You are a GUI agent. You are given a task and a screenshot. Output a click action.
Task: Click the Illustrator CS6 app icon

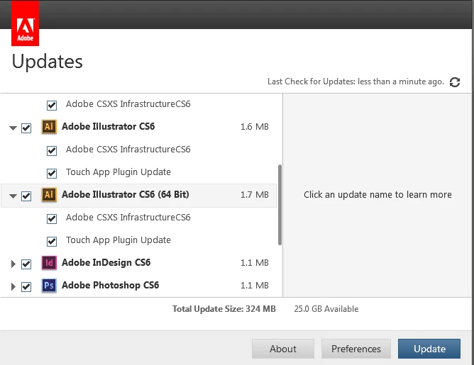tap(49, 127)
